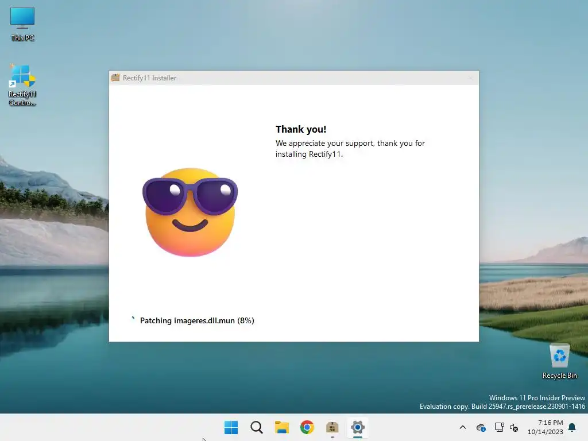The width and height of the screenshot is (588, 441).
Task: Open the gear app taskbar icon
Action: (x=357, y=427)
